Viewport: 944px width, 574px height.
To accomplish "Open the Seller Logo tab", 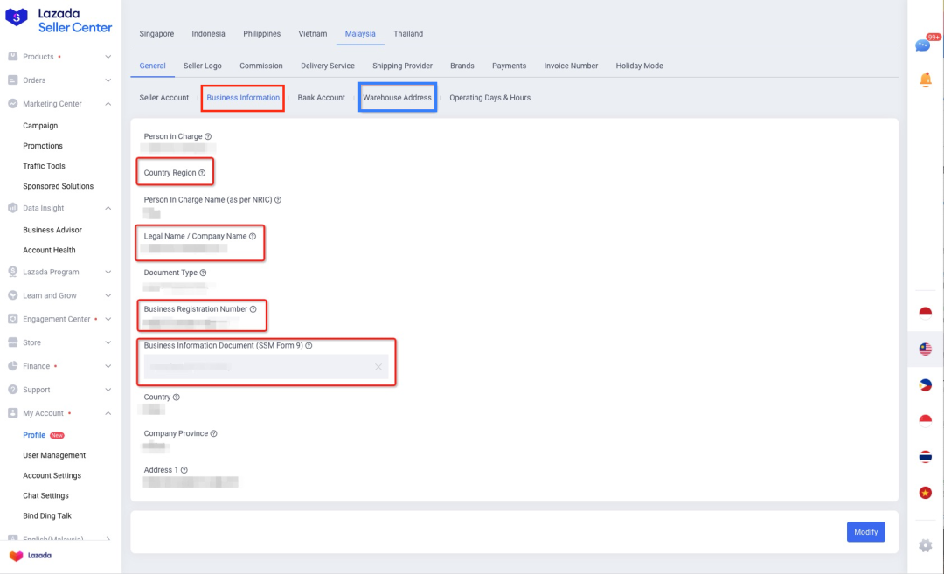I will [x=202, y=66].
